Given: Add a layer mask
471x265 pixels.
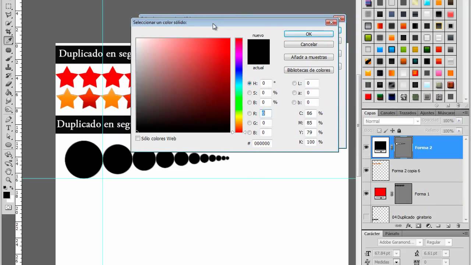Looking at the screenshot, I should coord(418,226).
